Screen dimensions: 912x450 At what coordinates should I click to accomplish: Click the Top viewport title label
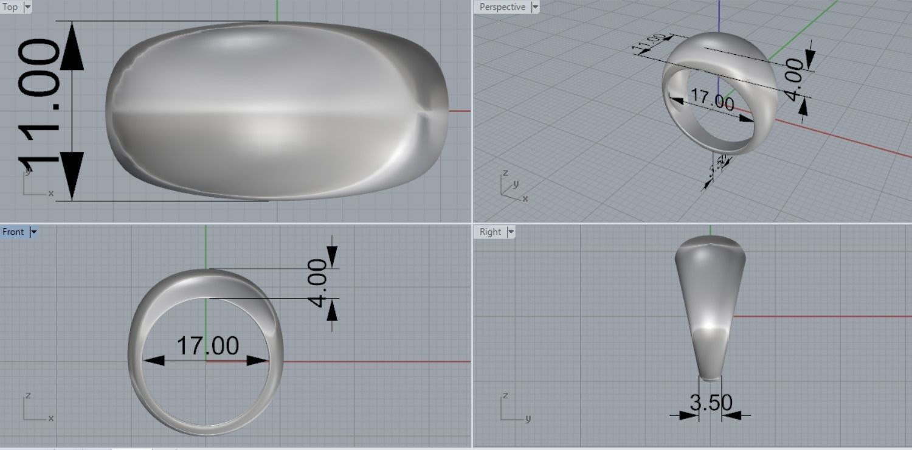[x=10, y=7]
